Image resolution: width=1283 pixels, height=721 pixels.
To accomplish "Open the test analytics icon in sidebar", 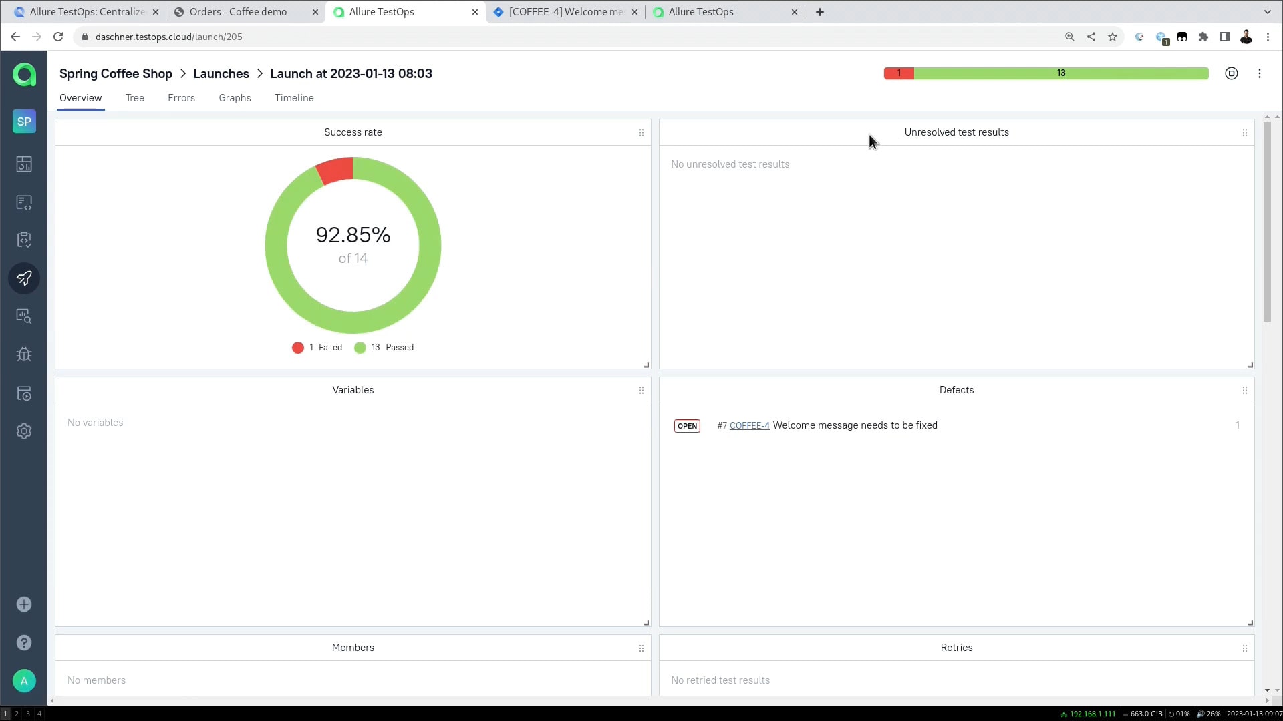I will pyautogui.click(x=24, y=317).
